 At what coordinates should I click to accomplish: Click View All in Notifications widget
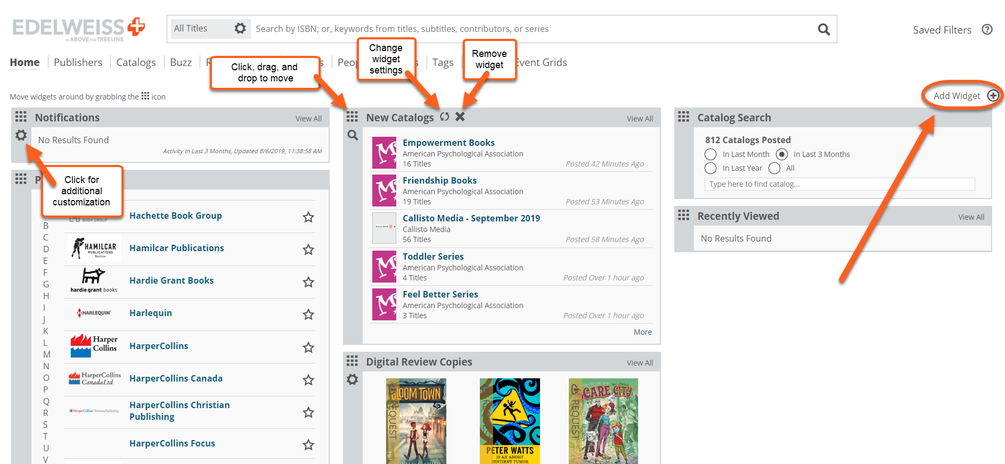coord(308,119)
